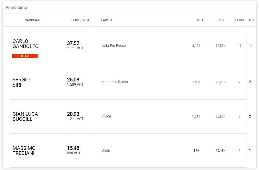
Task: Click the PERC. / VOTI column header
Action: (80, 20)
